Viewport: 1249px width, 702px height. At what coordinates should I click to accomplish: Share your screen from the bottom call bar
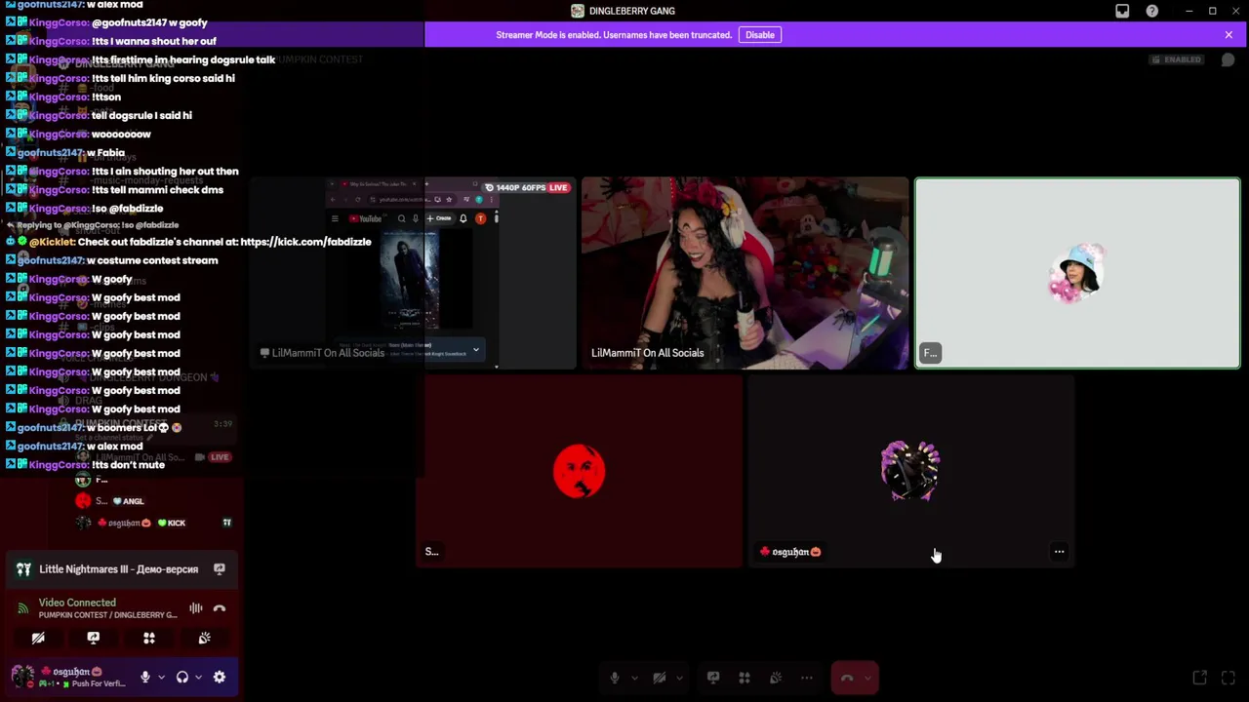pyautogui.click(x=713, y=678)
